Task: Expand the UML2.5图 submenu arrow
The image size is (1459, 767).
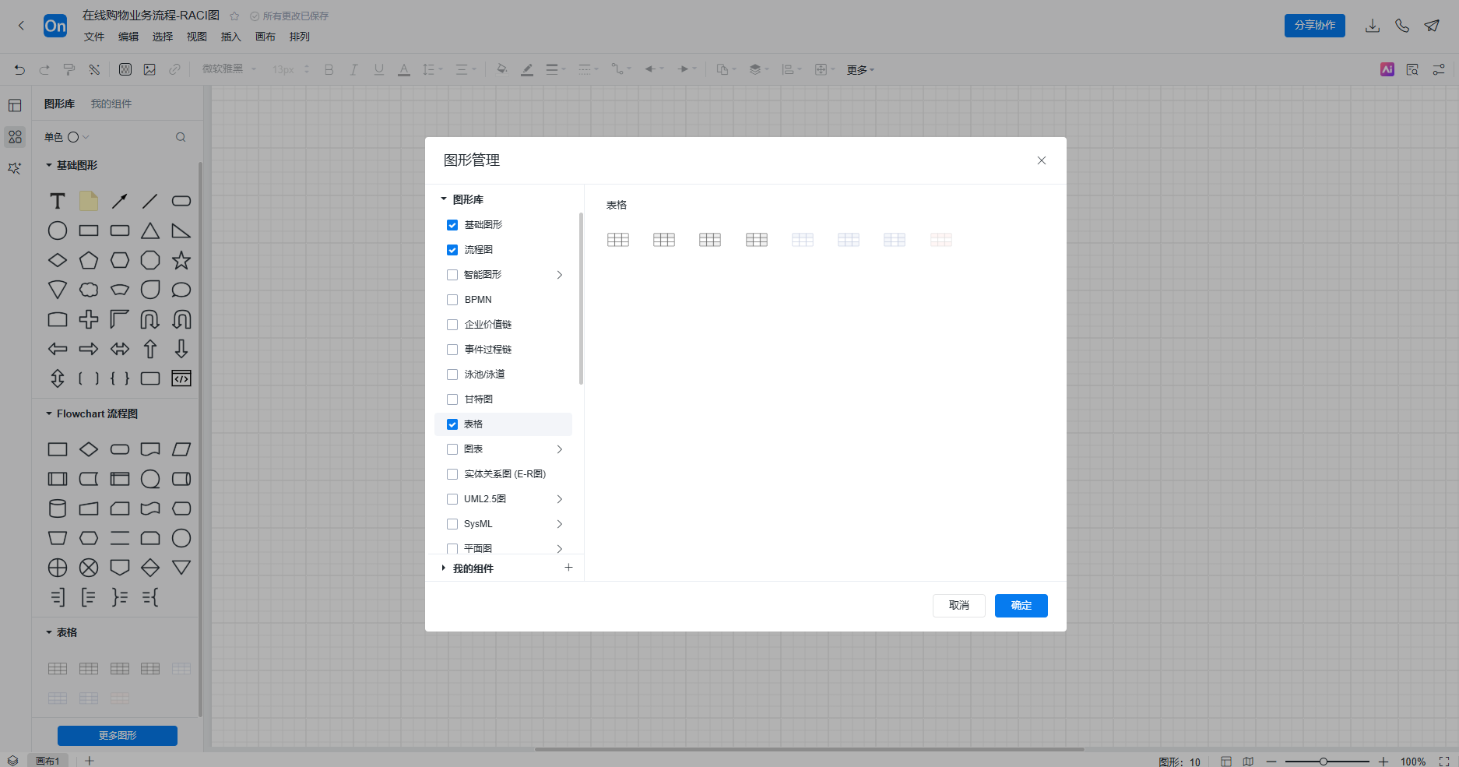Action: [559, 499]
